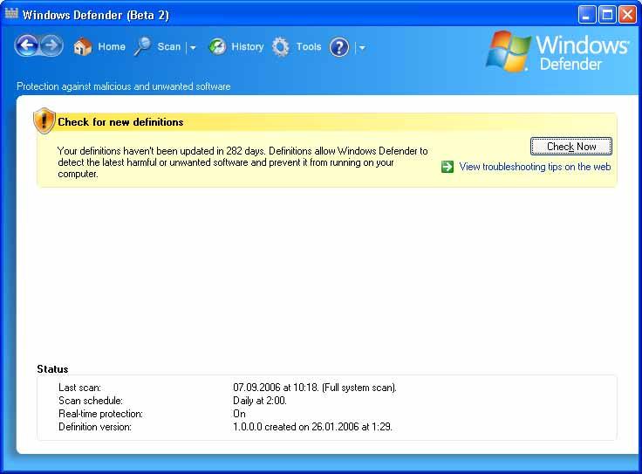
Task: Click the definitions not updated warning message
Action: click(242, 162)
